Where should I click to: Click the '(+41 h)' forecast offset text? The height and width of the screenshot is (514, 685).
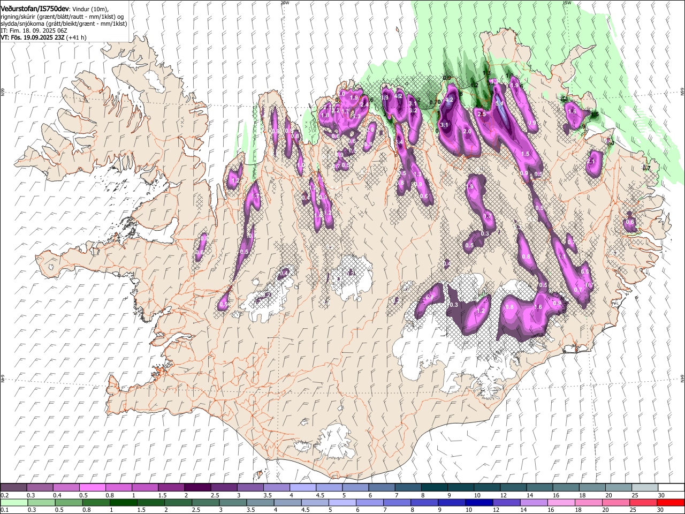point(77,37)
